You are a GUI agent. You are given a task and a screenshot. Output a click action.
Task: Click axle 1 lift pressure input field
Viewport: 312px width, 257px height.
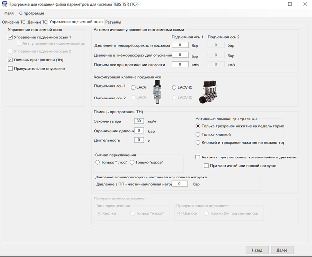[x=180, y=45]
